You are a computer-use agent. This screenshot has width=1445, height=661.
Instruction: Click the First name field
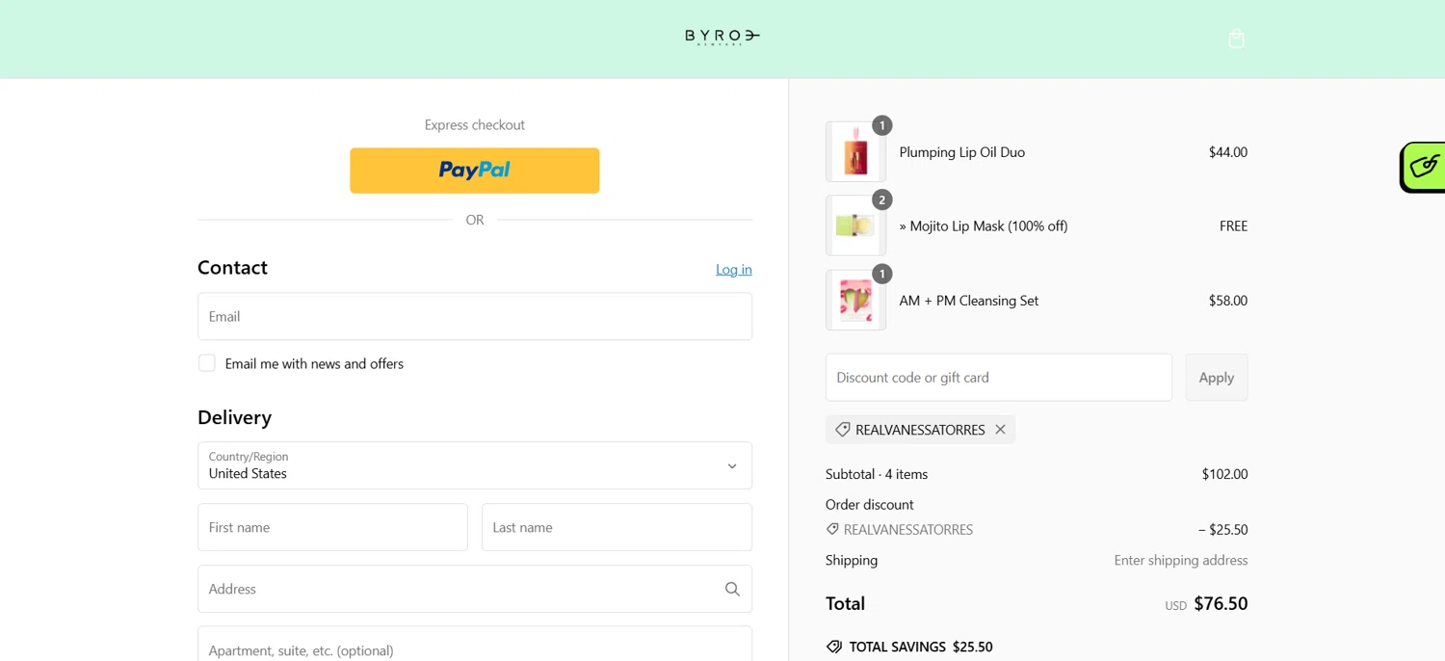coord(332,527)
